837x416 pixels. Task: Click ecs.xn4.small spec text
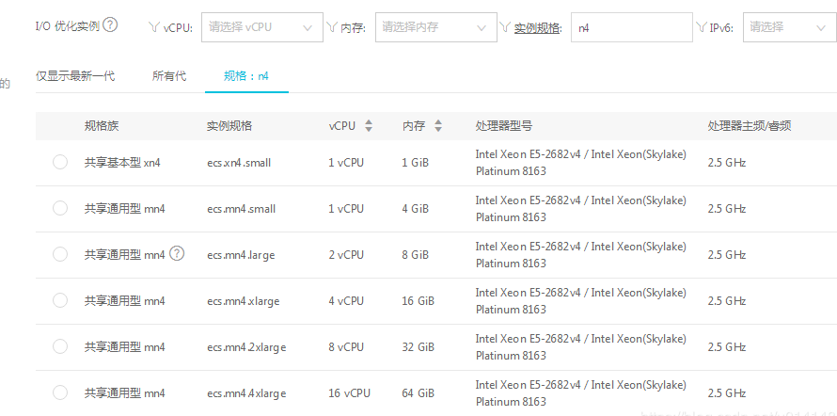click(239, 163)
